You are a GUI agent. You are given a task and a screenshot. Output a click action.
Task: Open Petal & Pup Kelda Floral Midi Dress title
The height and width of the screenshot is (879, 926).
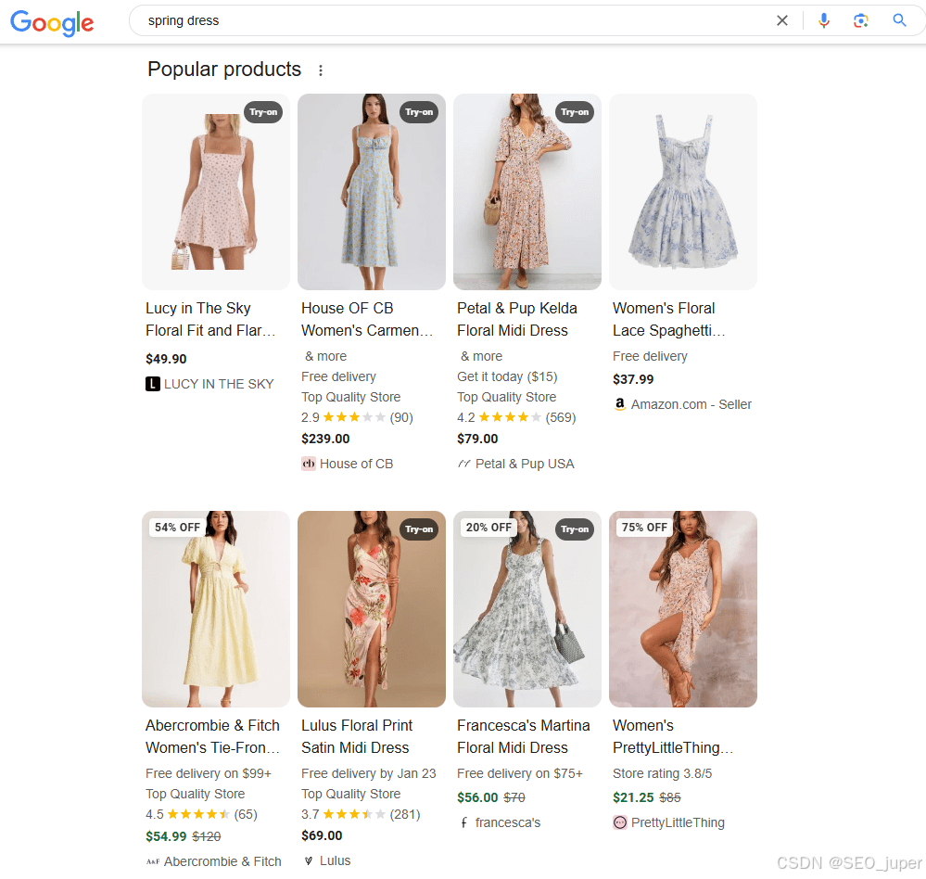pos(516,319)
